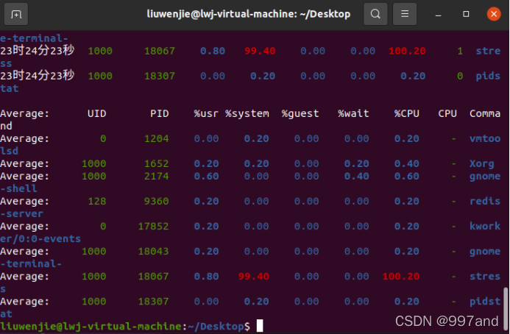Click the kwork command name
510x334 pixels.
tap(485, 226)
